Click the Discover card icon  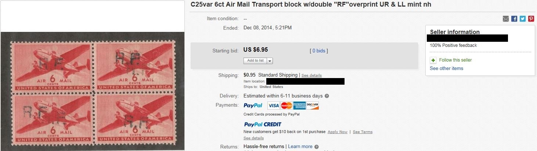(x=313, y=106)
